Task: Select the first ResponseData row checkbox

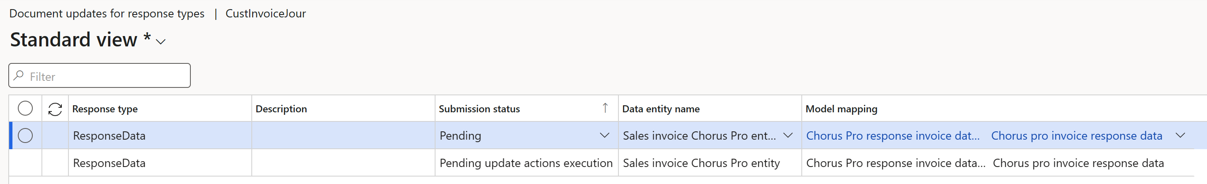Action: coord(25,136)
